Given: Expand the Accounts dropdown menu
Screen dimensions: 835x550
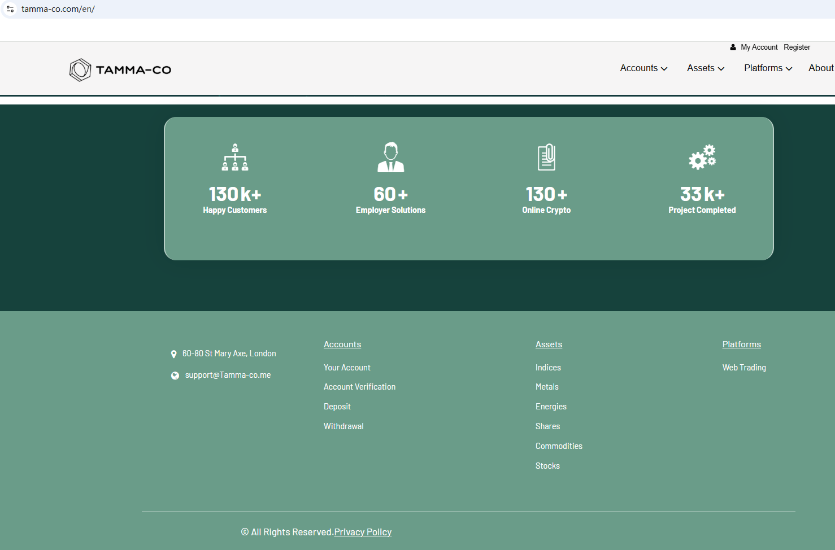Looking at the screenshot, I should click(643, 68).
